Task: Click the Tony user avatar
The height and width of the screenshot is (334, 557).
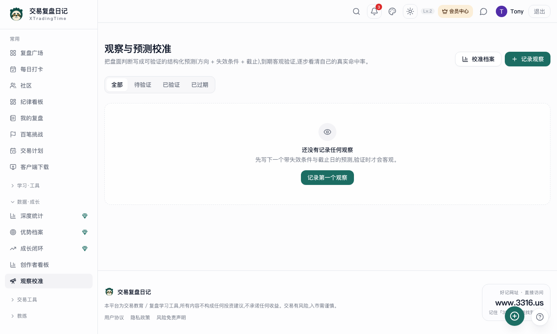Action: pos(502,11)
